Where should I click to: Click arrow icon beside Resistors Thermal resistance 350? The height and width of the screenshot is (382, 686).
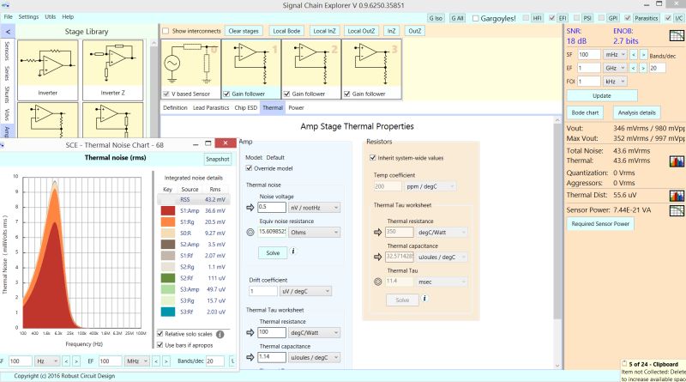click(x=377, y=232)
